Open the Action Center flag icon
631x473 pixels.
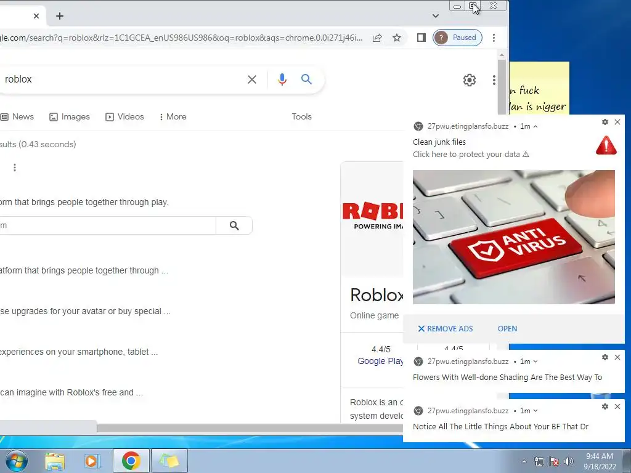click(554, 462)
